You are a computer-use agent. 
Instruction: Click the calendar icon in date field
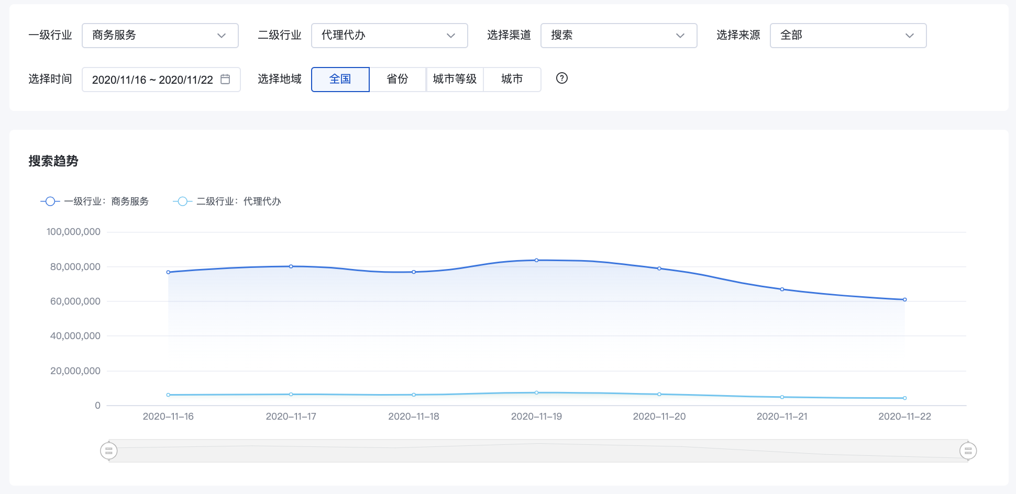coord(225,79)
